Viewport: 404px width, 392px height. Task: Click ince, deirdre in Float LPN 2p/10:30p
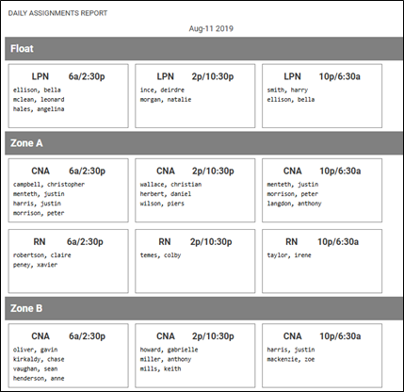click(x=162, y=90)
